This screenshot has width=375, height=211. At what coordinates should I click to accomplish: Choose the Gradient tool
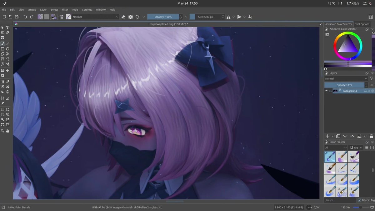2,82
